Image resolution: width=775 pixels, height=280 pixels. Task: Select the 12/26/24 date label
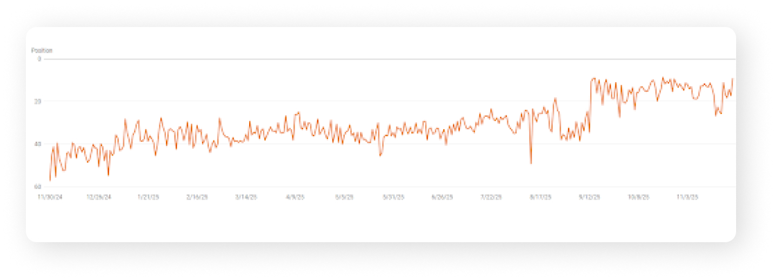click(99, 197)
